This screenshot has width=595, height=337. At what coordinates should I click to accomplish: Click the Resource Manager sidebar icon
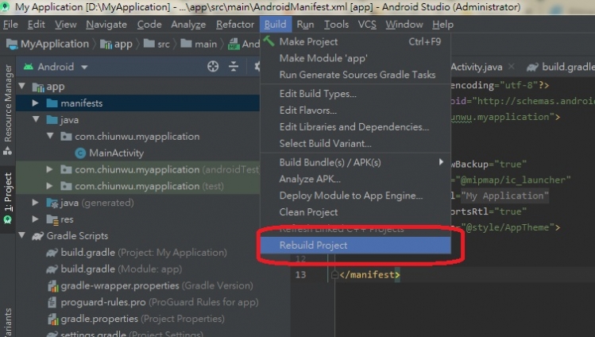click(8, 151)
